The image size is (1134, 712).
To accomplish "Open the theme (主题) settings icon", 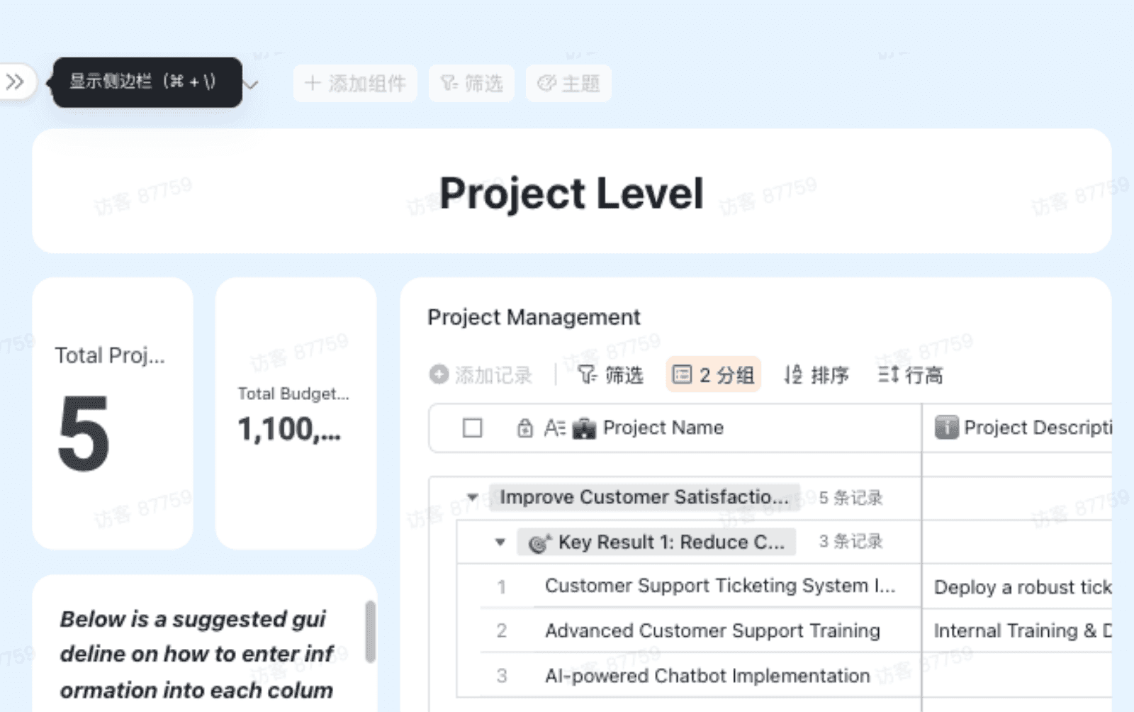I will [x=546, y=83].
